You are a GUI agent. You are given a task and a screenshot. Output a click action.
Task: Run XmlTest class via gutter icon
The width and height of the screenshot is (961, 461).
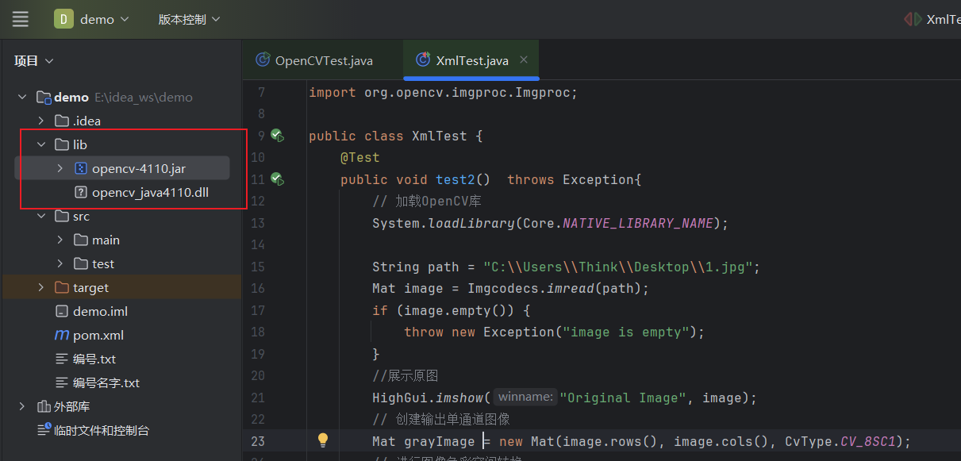click(278, 136)
